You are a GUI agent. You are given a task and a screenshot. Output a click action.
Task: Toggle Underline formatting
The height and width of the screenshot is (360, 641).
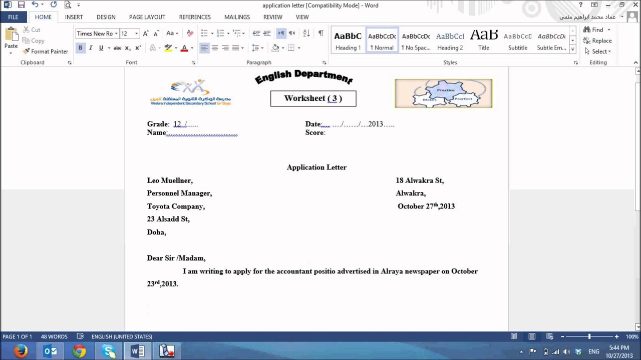tap(101, 48)
